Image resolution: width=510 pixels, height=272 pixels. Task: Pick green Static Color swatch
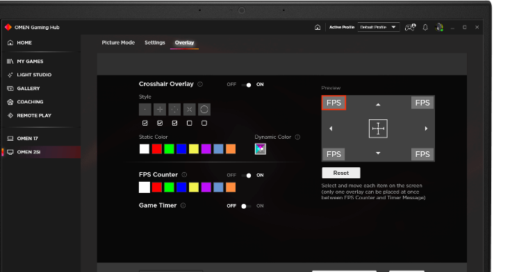169,148
